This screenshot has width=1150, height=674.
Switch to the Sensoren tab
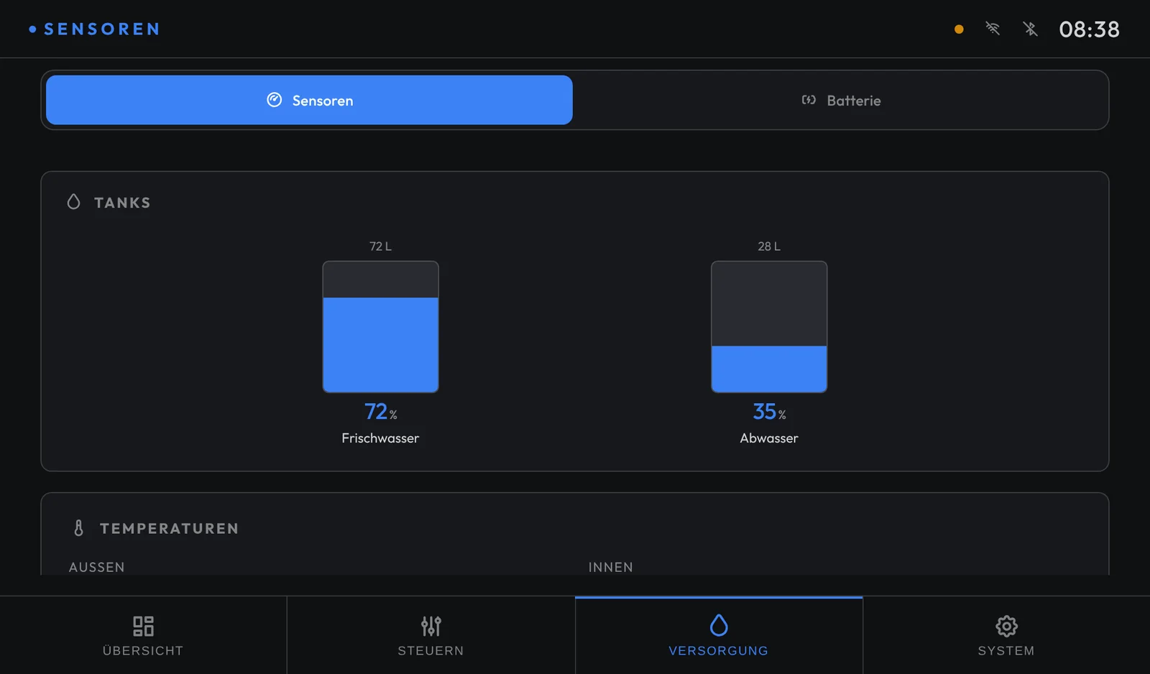309,100
